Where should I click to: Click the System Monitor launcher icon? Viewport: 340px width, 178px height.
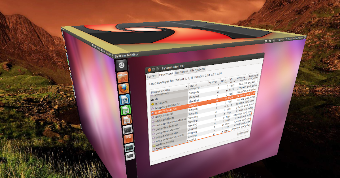point(129,147)
